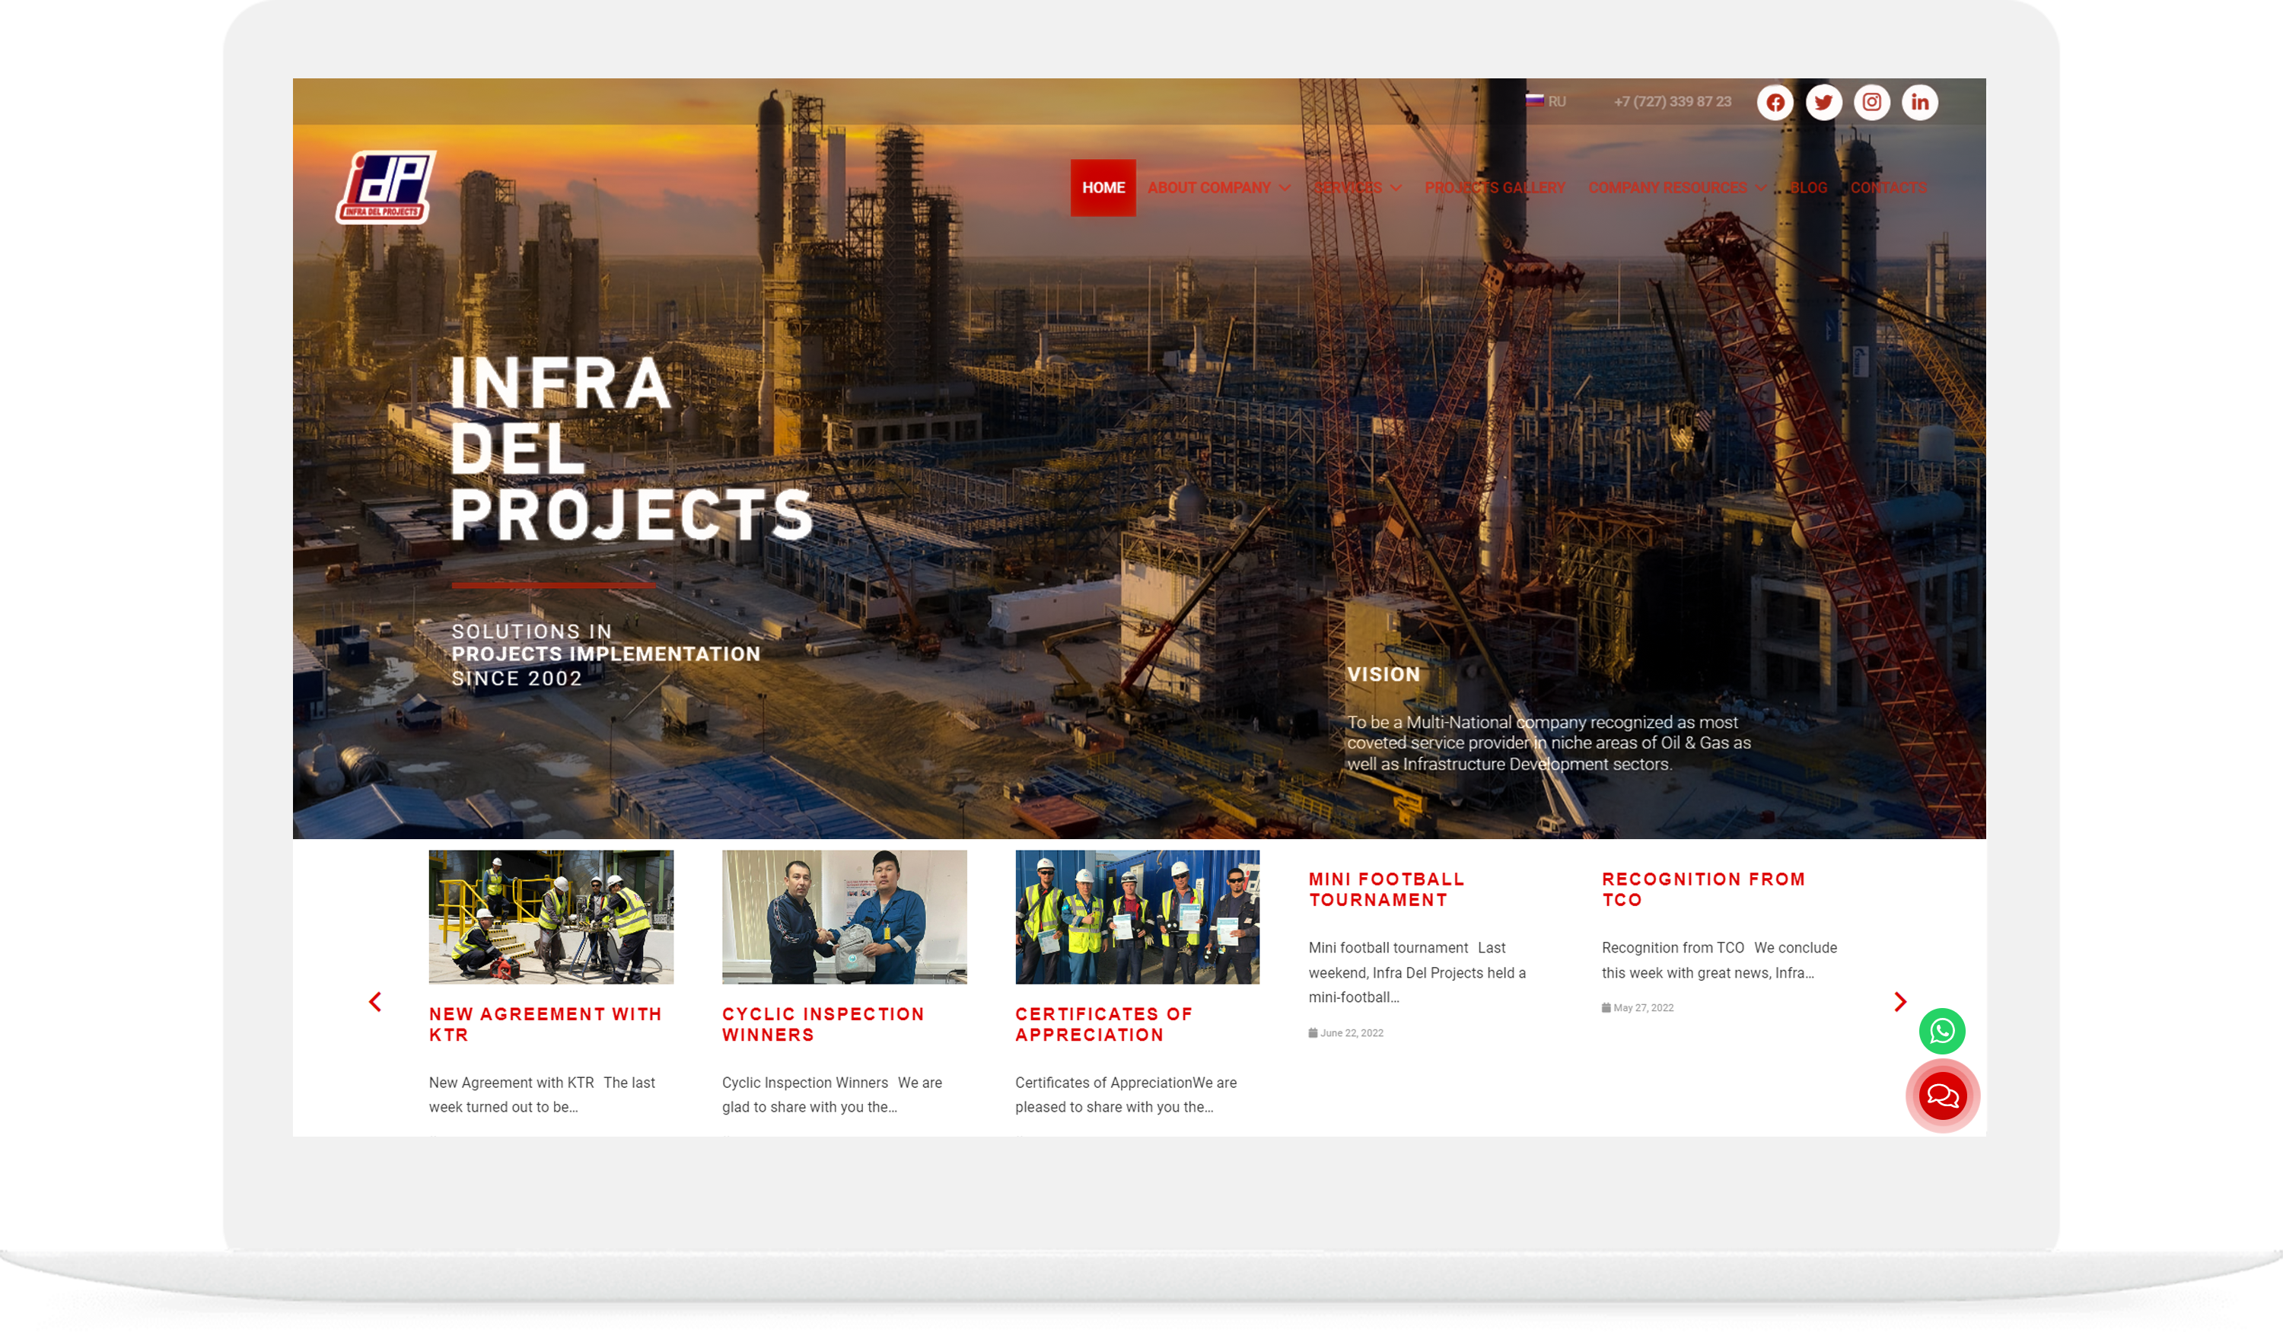This screenshot has width=2283, height=1339.
Task: Go to next news slide arrow
Action: pos(1899,1002)
